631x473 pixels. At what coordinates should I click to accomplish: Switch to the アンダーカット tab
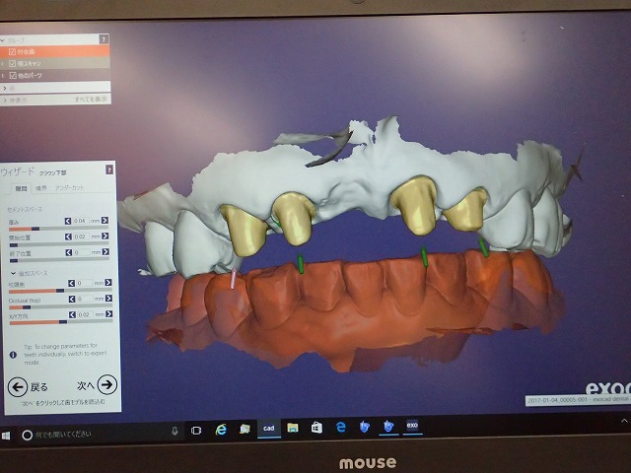[69, 186]
